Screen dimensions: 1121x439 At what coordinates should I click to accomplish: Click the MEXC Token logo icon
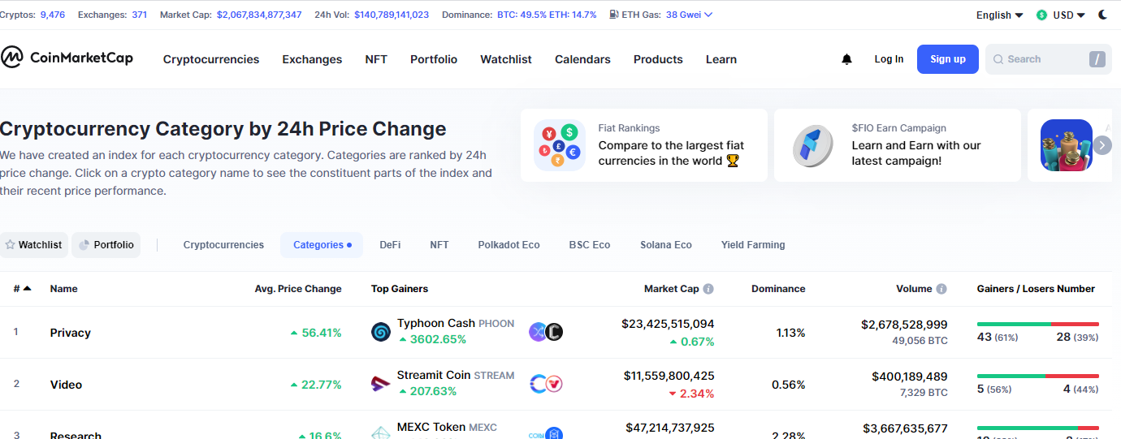381,433
